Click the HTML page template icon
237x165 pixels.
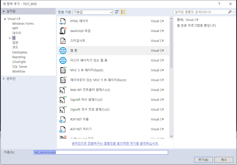(63, 21)
